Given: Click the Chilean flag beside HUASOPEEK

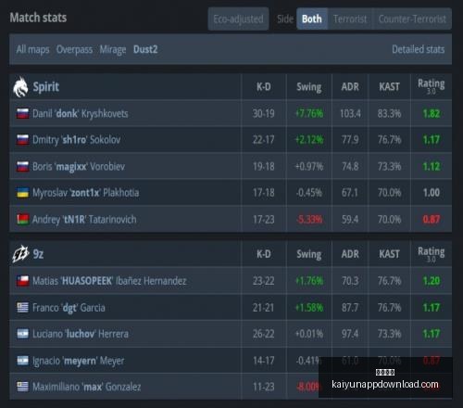Looking at the screenshot, I should (x=23, y=281).
